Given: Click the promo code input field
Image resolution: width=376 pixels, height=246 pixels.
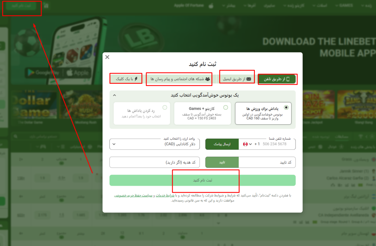Looking at the screenshot, I should pyautogui.click(x=155, y=163).
